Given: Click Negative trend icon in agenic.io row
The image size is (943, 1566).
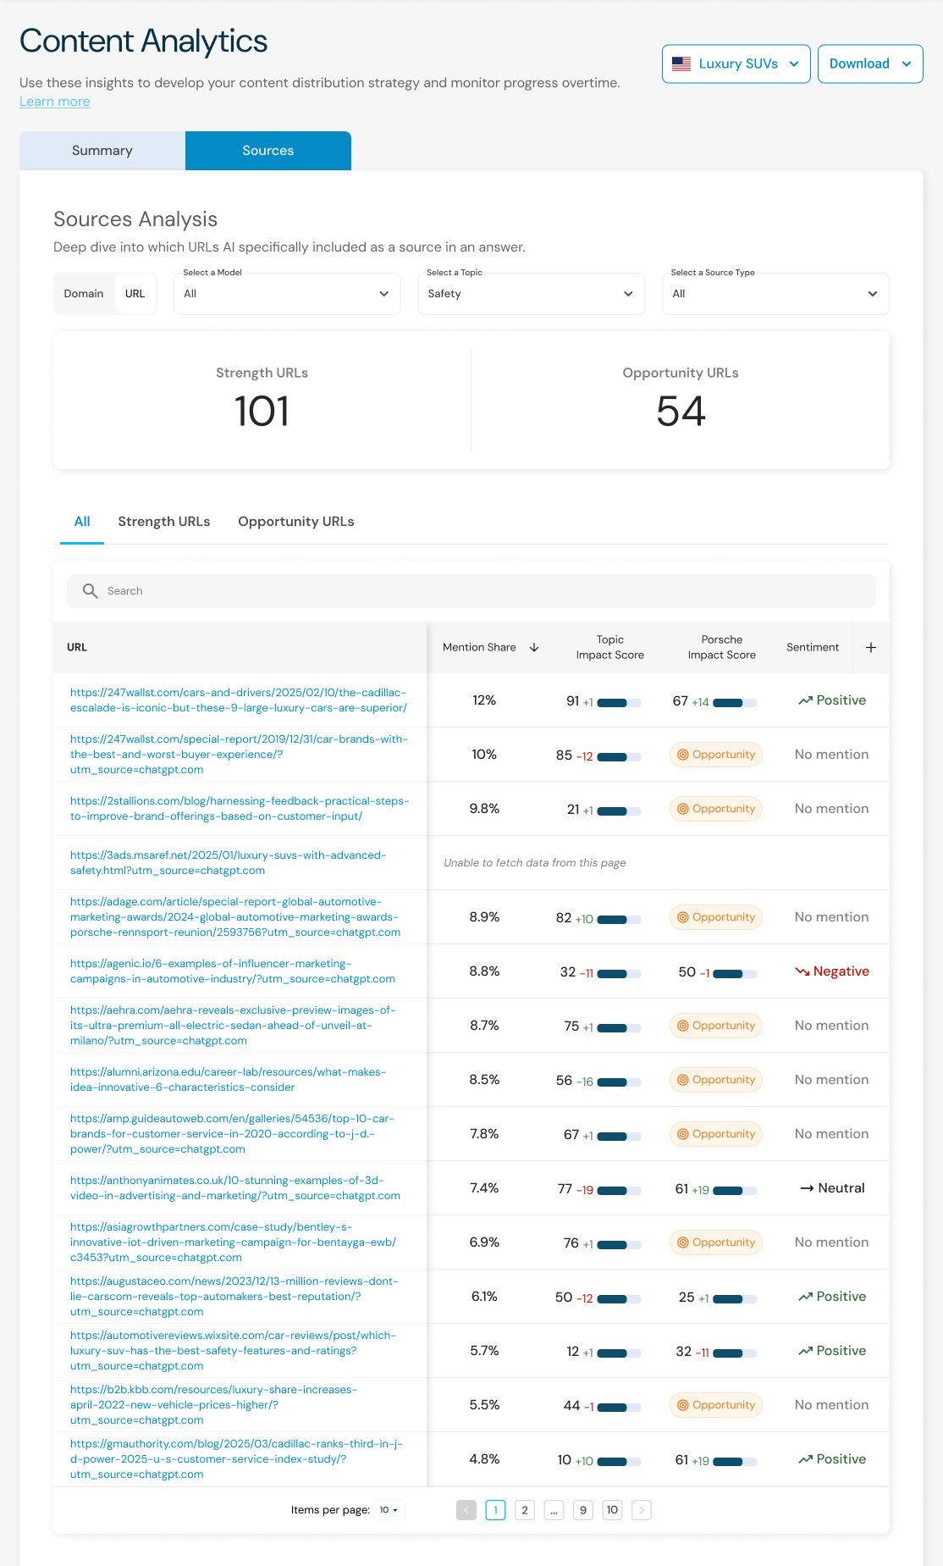Looking at the screenshot, I should click(x=802, y=971).
